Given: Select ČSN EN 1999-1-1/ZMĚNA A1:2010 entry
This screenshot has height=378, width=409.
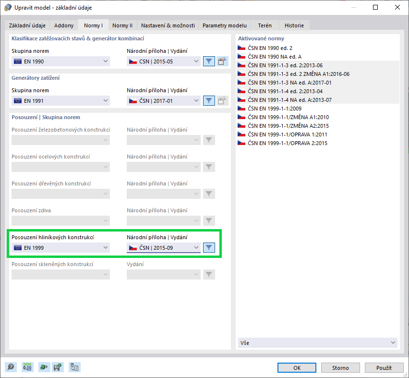Looking at the screenshot, I should click(x=318, y=117).
